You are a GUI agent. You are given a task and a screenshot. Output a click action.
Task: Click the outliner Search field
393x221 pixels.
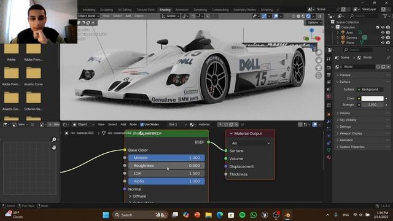coord(364,16)
